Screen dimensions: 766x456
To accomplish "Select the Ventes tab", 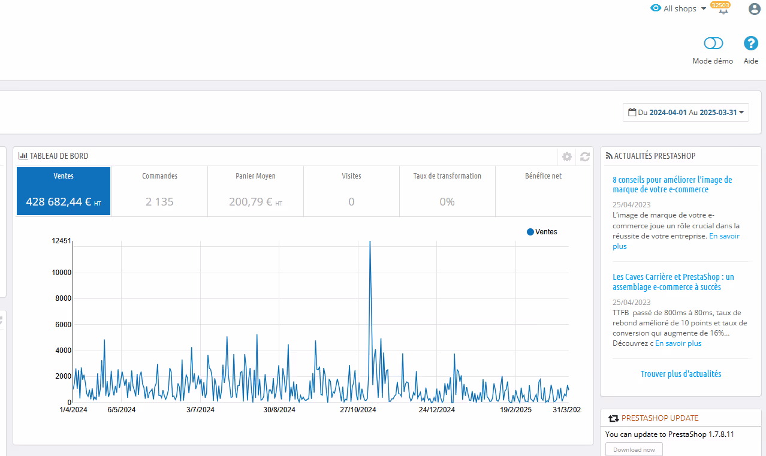I will [64, 191].
